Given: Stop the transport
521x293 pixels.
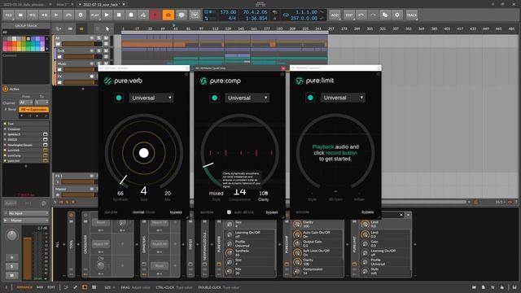Looking at the screenshot, I should point(119,15).
